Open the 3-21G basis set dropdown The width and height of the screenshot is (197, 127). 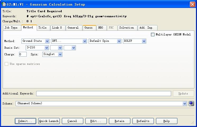point(37,48)
